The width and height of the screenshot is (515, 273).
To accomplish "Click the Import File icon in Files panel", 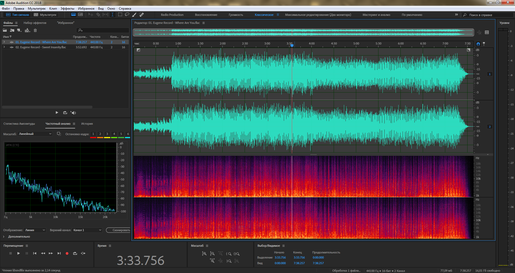I will coord(12,30).
